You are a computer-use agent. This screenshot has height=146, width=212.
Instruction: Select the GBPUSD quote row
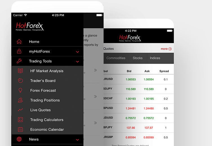click(139, 108)
